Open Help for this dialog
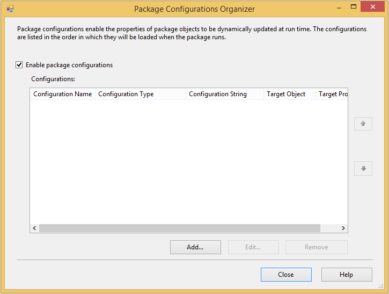The width and height of the screenshot is (389, 294). (347, 274)
